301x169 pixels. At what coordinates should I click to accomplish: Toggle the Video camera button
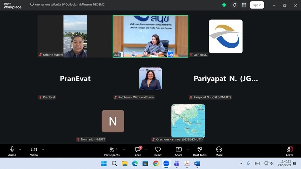pos(34,151)
